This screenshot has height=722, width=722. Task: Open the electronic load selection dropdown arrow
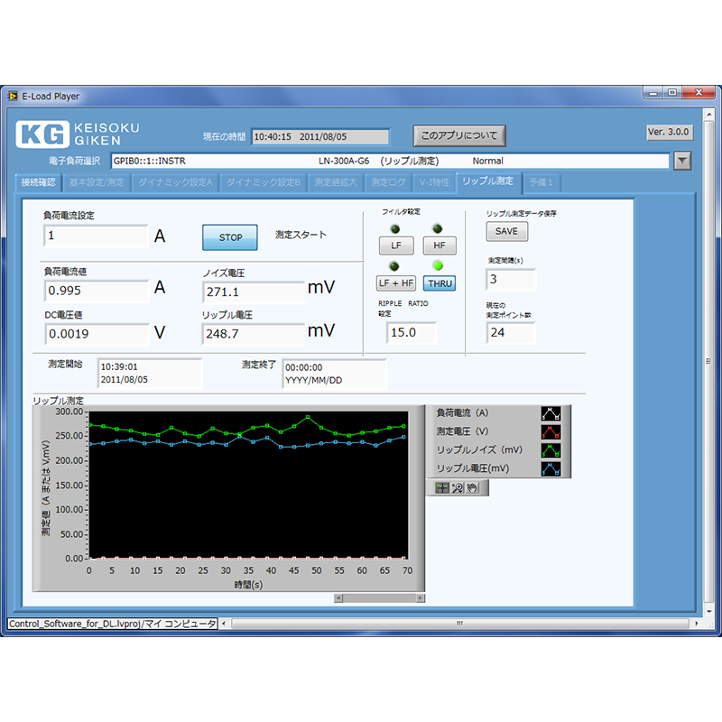pos(682,161)
